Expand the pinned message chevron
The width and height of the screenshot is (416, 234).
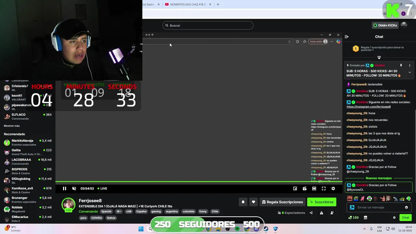[x=409, y=72]
